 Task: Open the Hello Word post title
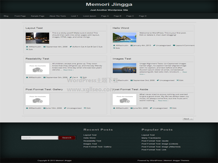(x=121, y=28)
